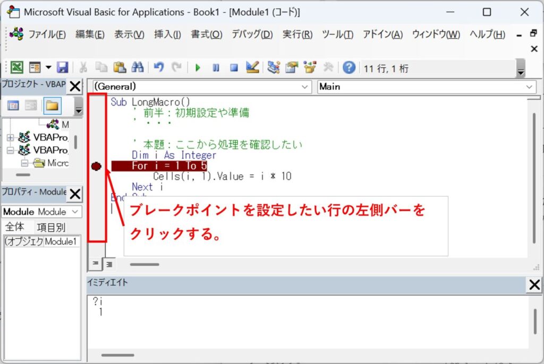Click the Project pane horizontal scrollbar thumb
The image size is (544, 364).
tap(23, 175)
